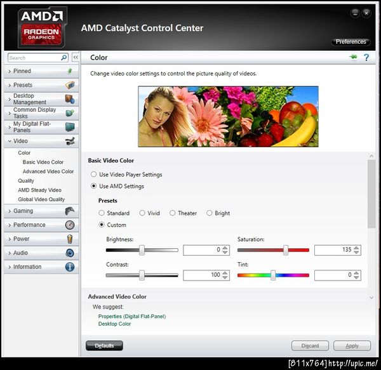Image resolution: width=381 pixels, height=370 pixels.
Task: Click the Tint slider handle
Action: [273, 275]
